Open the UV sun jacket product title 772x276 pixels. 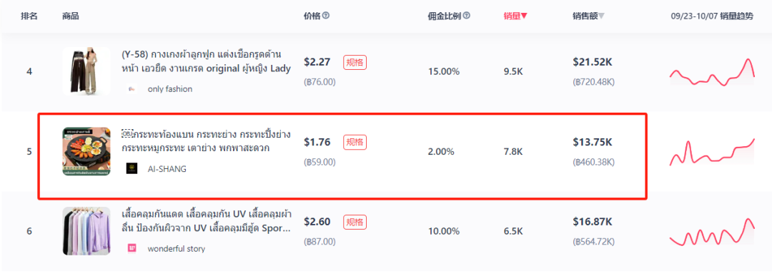click(207, 221)
